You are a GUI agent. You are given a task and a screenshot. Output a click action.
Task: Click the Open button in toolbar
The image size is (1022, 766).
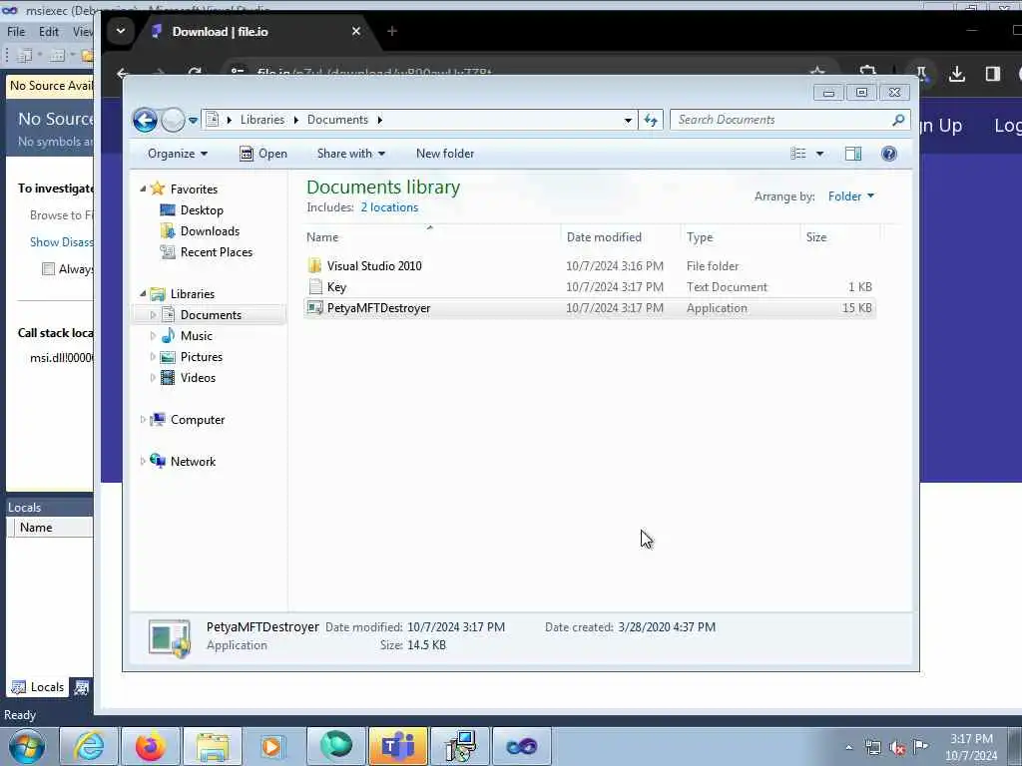263,154
